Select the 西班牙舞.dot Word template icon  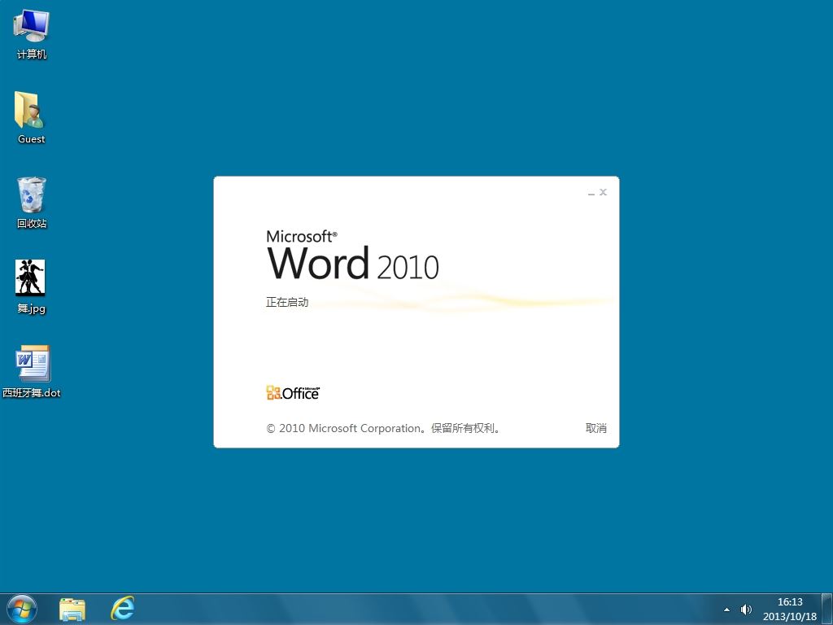tap(32, 371)
